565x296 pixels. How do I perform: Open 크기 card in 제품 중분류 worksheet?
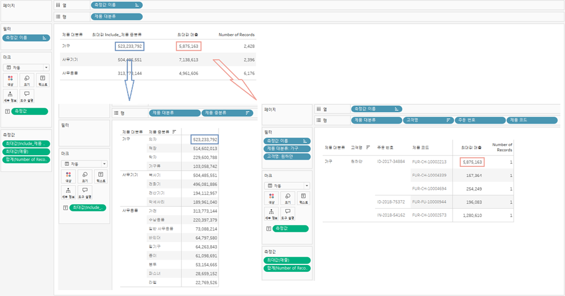(85, 176)
